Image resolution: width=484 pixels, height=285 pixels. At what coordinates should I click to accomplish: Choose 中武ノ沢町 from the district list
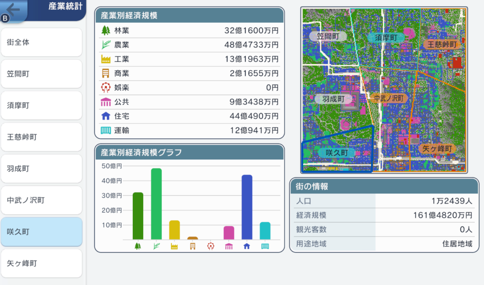pos(42,200)
